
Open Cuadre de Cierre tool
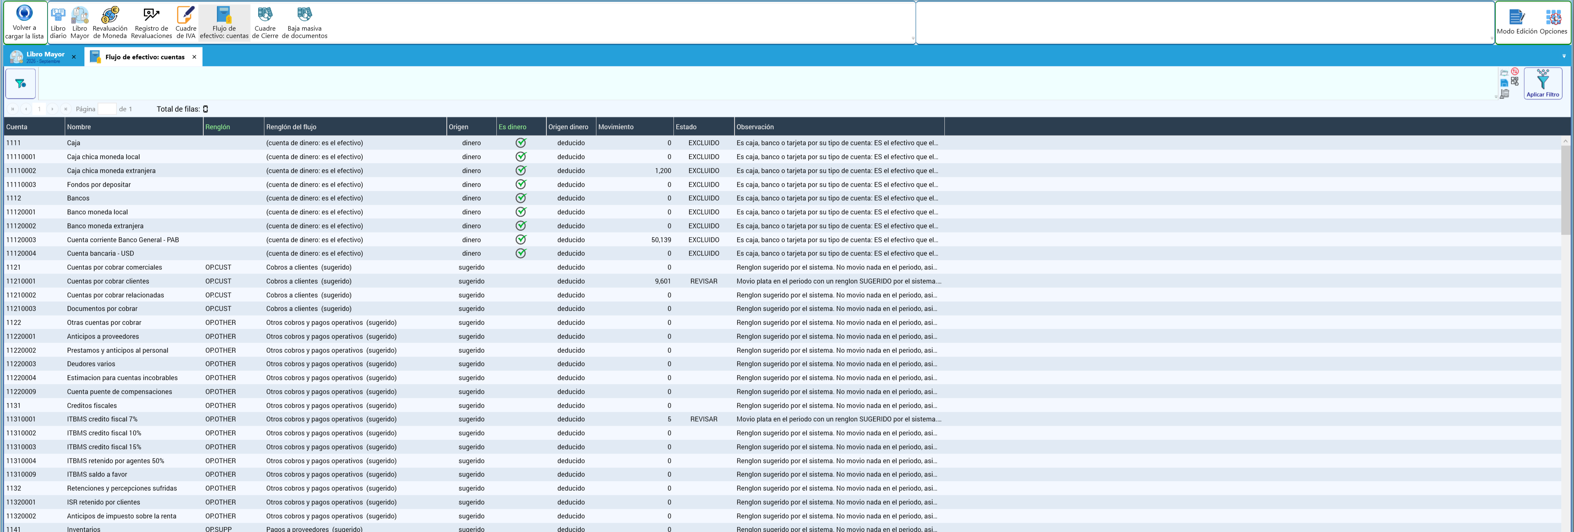click(265, 22)
